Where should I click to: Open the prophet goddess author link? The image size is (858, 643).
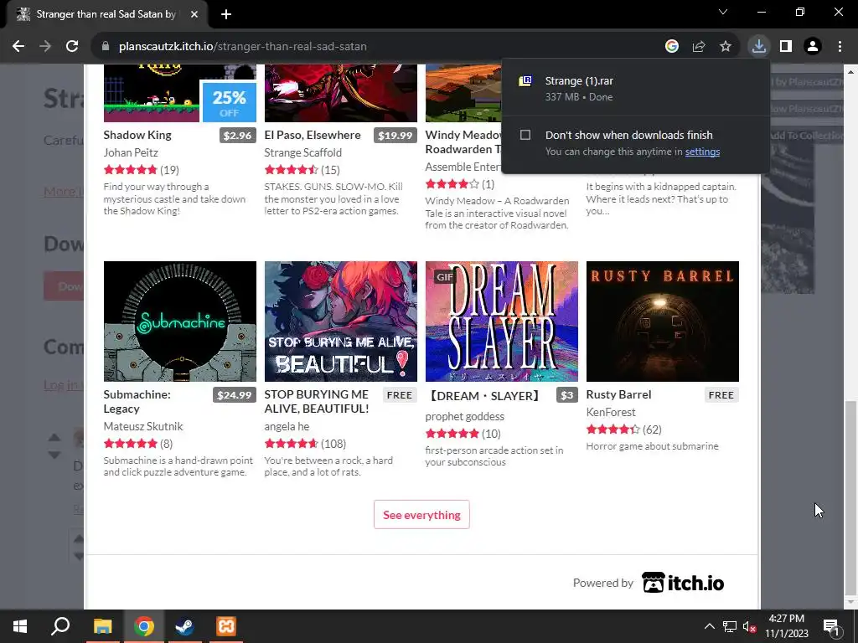[464, 416]
